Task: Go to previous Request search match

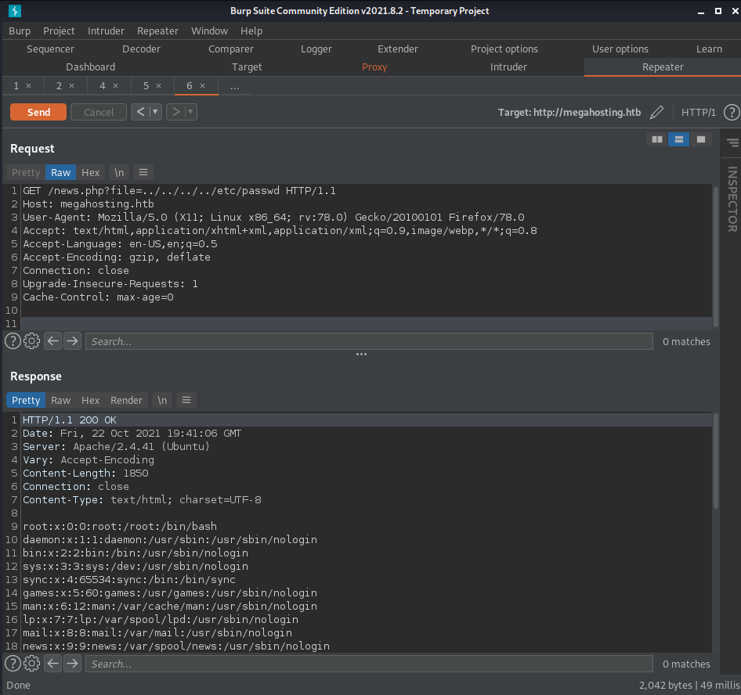Action: (x=53, y=341)
